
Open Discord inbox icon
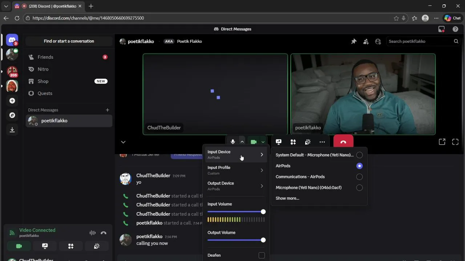(442, 29)
